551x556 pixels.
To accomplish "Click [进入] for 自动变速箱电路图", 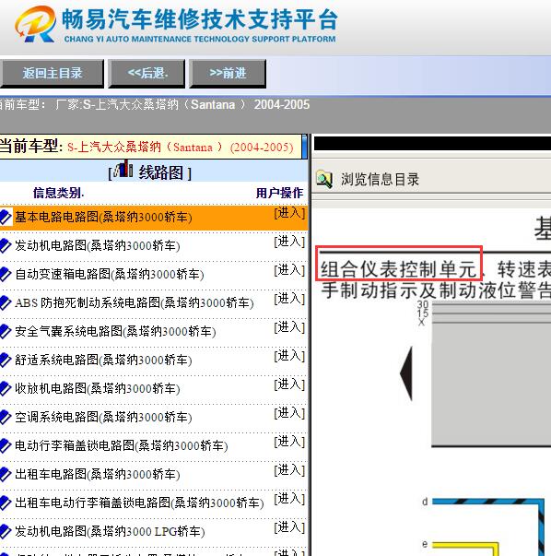I will coord(289,270).
